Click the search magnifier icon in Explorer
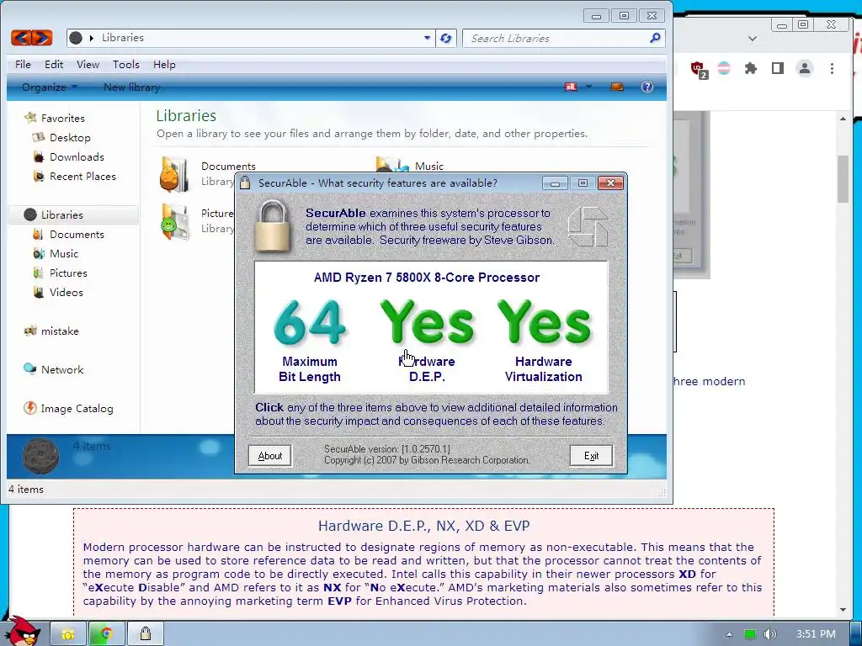This screenshot has width=862, height=646. point(655,38)
